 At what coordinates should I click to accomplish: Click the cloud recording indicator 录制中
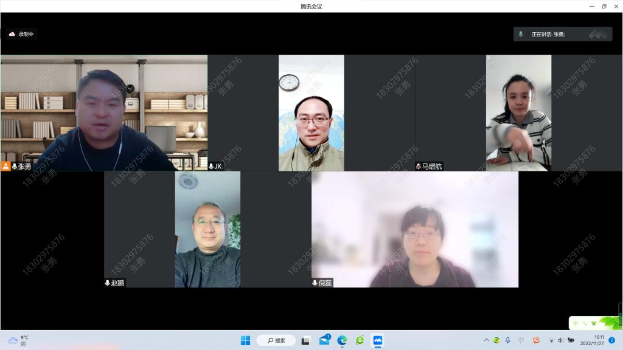(21, 34)
